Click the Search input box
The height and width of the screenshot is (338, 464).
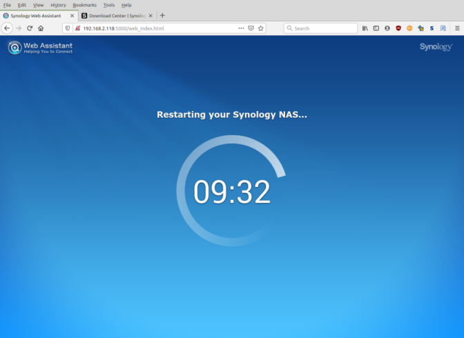point(320,28)
